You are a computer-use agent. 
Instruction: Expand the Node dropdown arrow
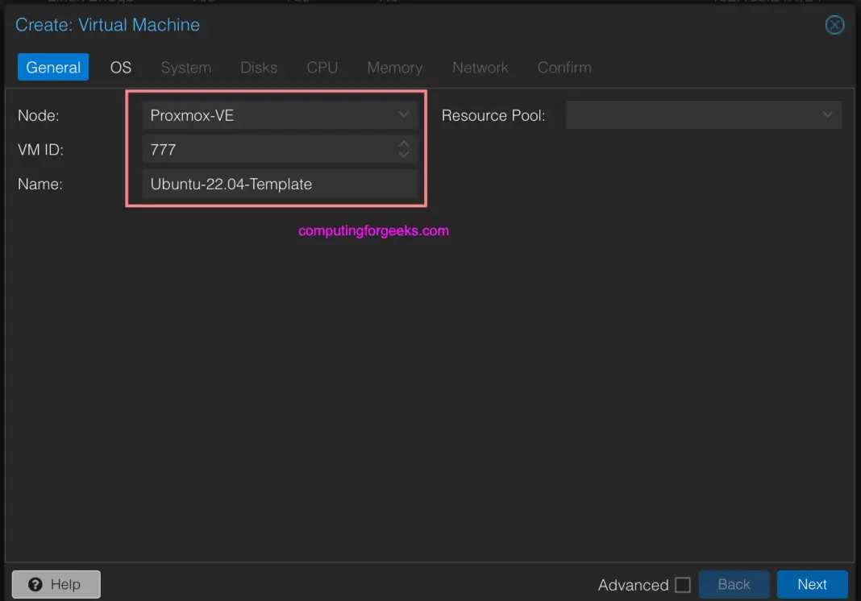(x=404, y=115)
